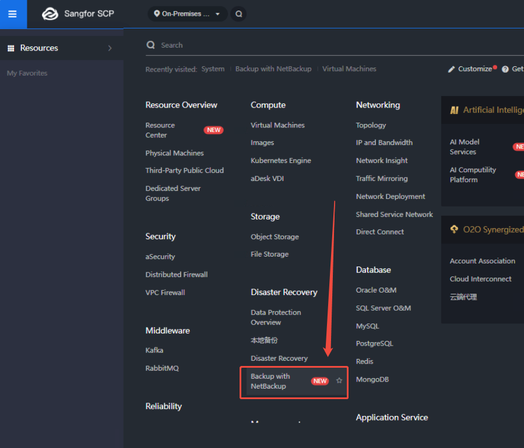Open recently visited Virtual Machines

349,69
